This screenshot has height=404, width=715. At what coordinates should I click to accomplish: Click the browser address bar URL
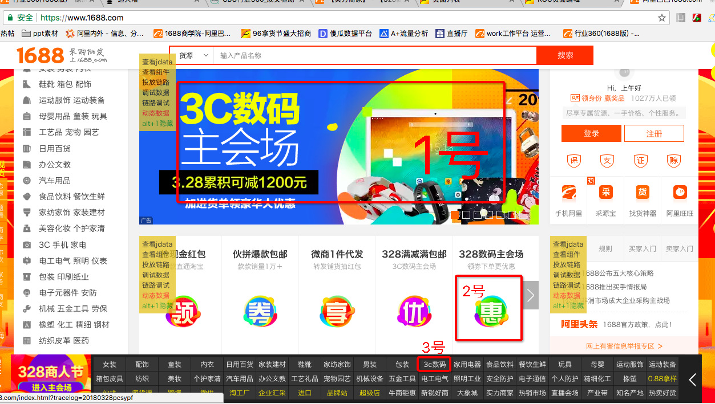point(82,18)
